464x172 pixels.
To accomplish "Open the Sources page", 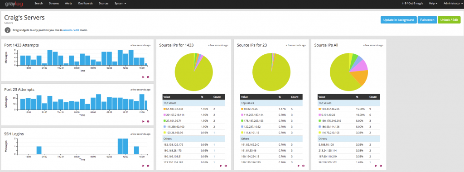I will [x=104, y=4].
